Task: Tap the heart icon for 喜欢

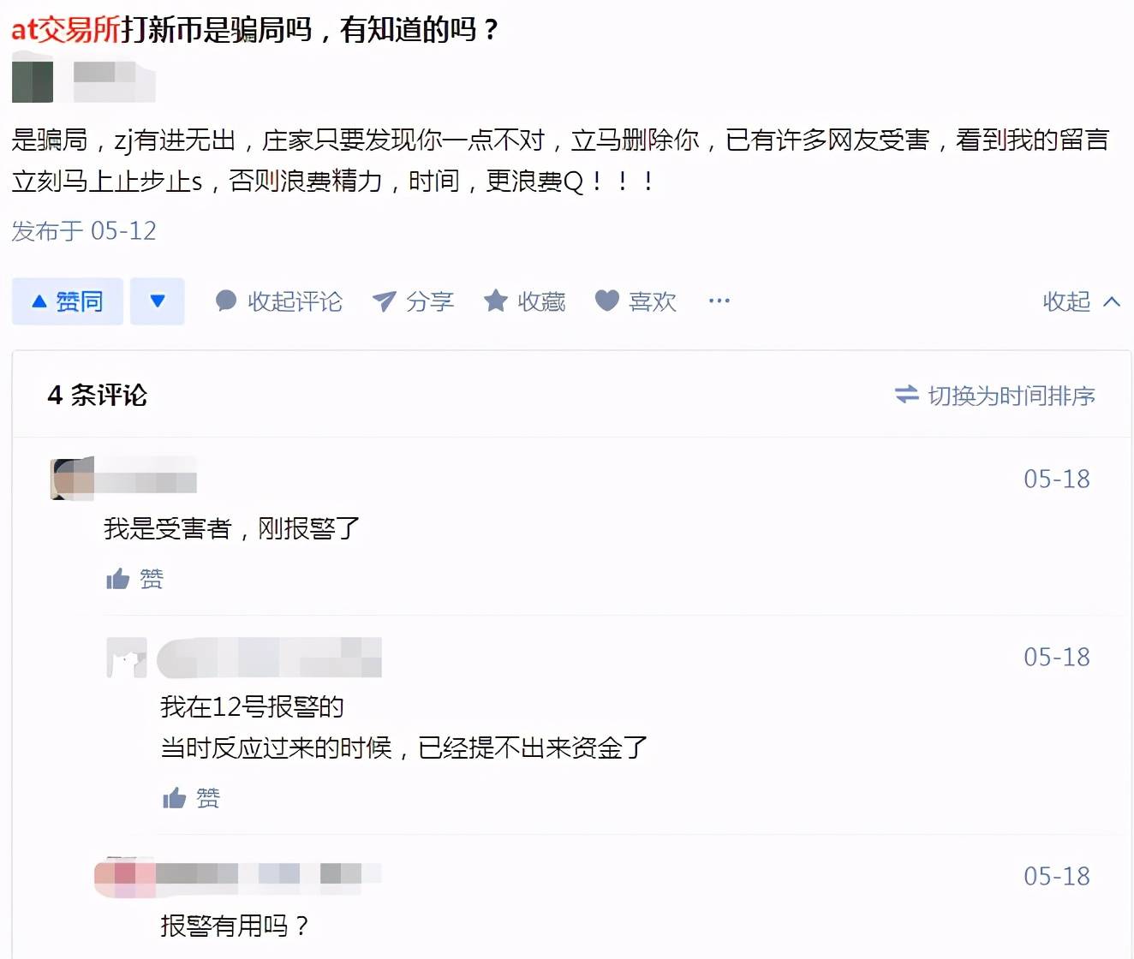Action: tap(607, 301)
